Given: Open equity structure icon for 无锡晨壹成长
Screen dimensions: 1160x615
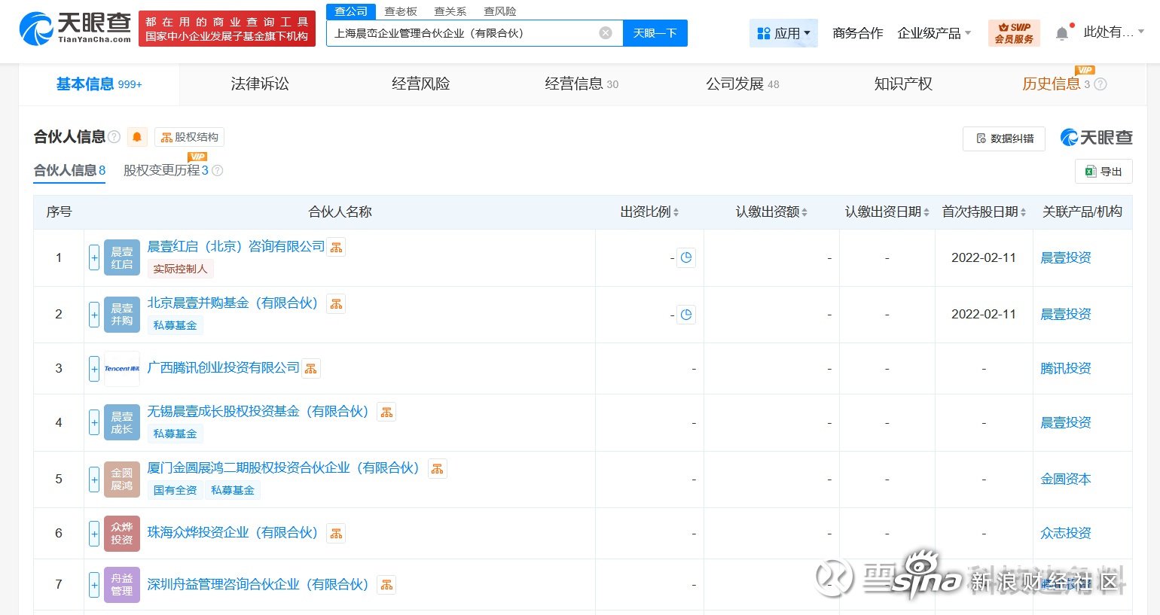Looking at the screenshot, I should pyautogui.click(x=386, y=412).
